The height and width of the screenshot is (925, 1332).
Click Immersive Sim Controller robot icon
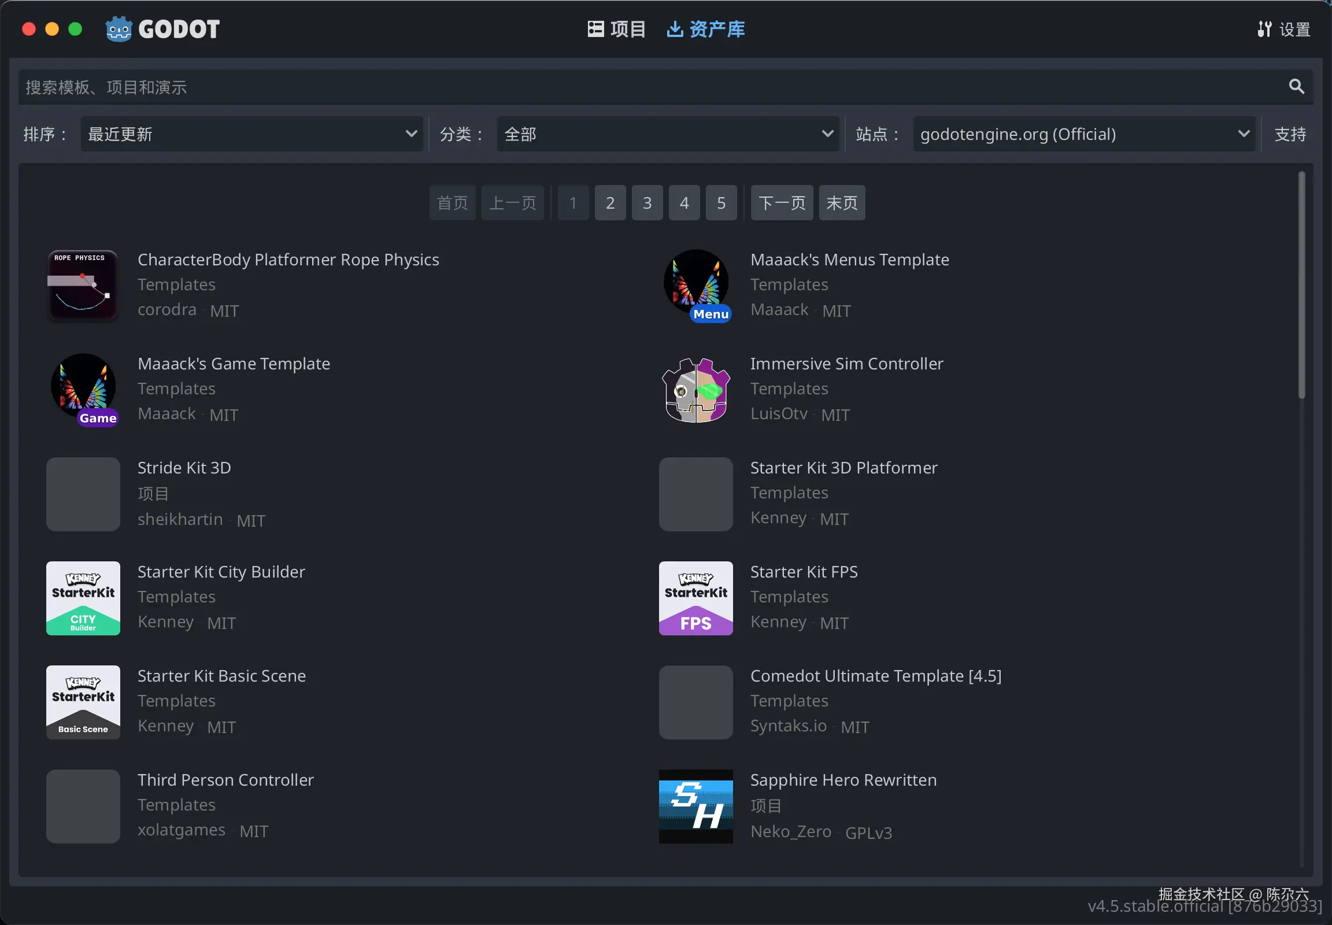(x=695, y=390)
